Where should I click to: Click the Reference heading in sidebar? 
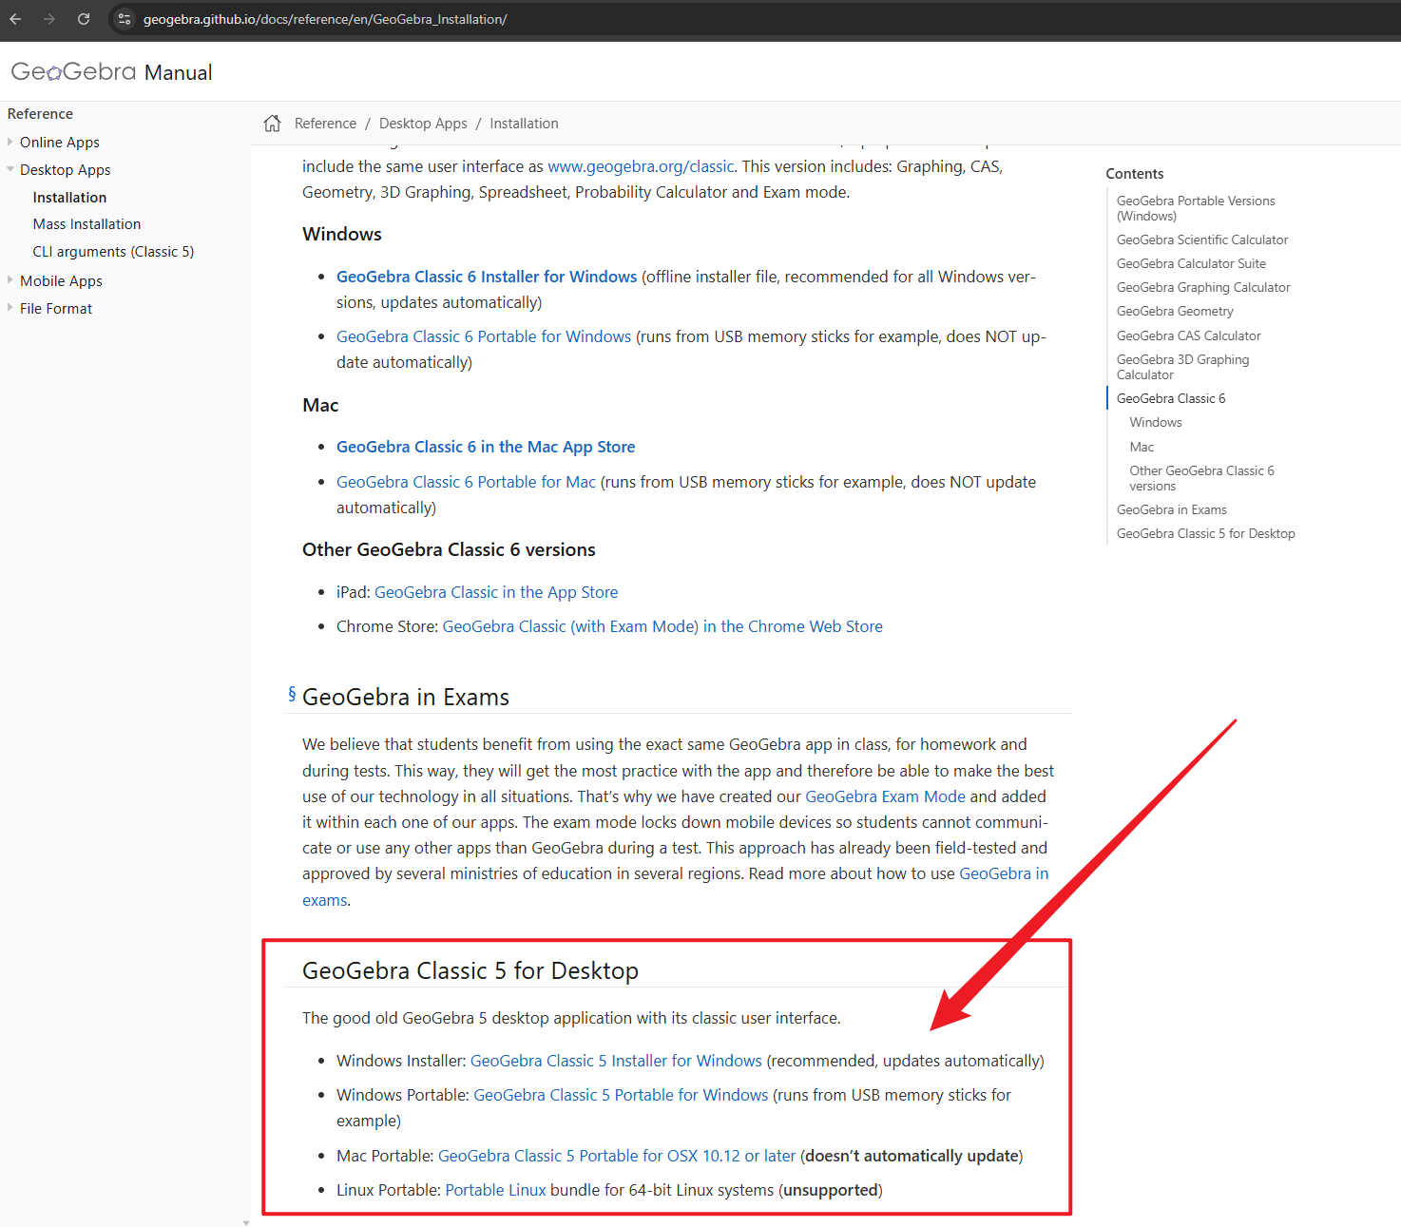point(40,114)
